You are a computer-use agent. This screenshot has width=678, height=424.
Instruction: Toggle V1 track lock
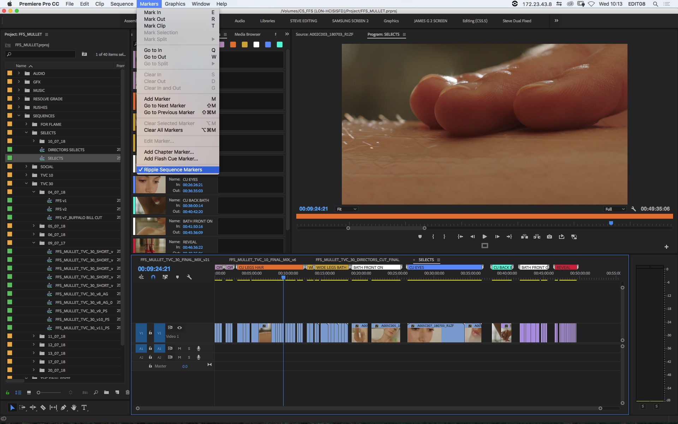point(150,332)
